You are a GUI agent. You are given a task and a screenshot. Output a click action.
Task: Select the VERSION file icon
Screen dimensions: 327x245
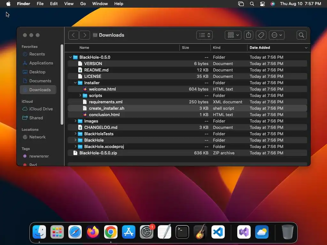click(80, 63)
